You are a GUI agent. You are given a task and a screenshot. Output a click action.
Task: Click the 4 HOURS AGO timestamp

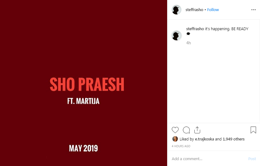click(x=181, y=146)
